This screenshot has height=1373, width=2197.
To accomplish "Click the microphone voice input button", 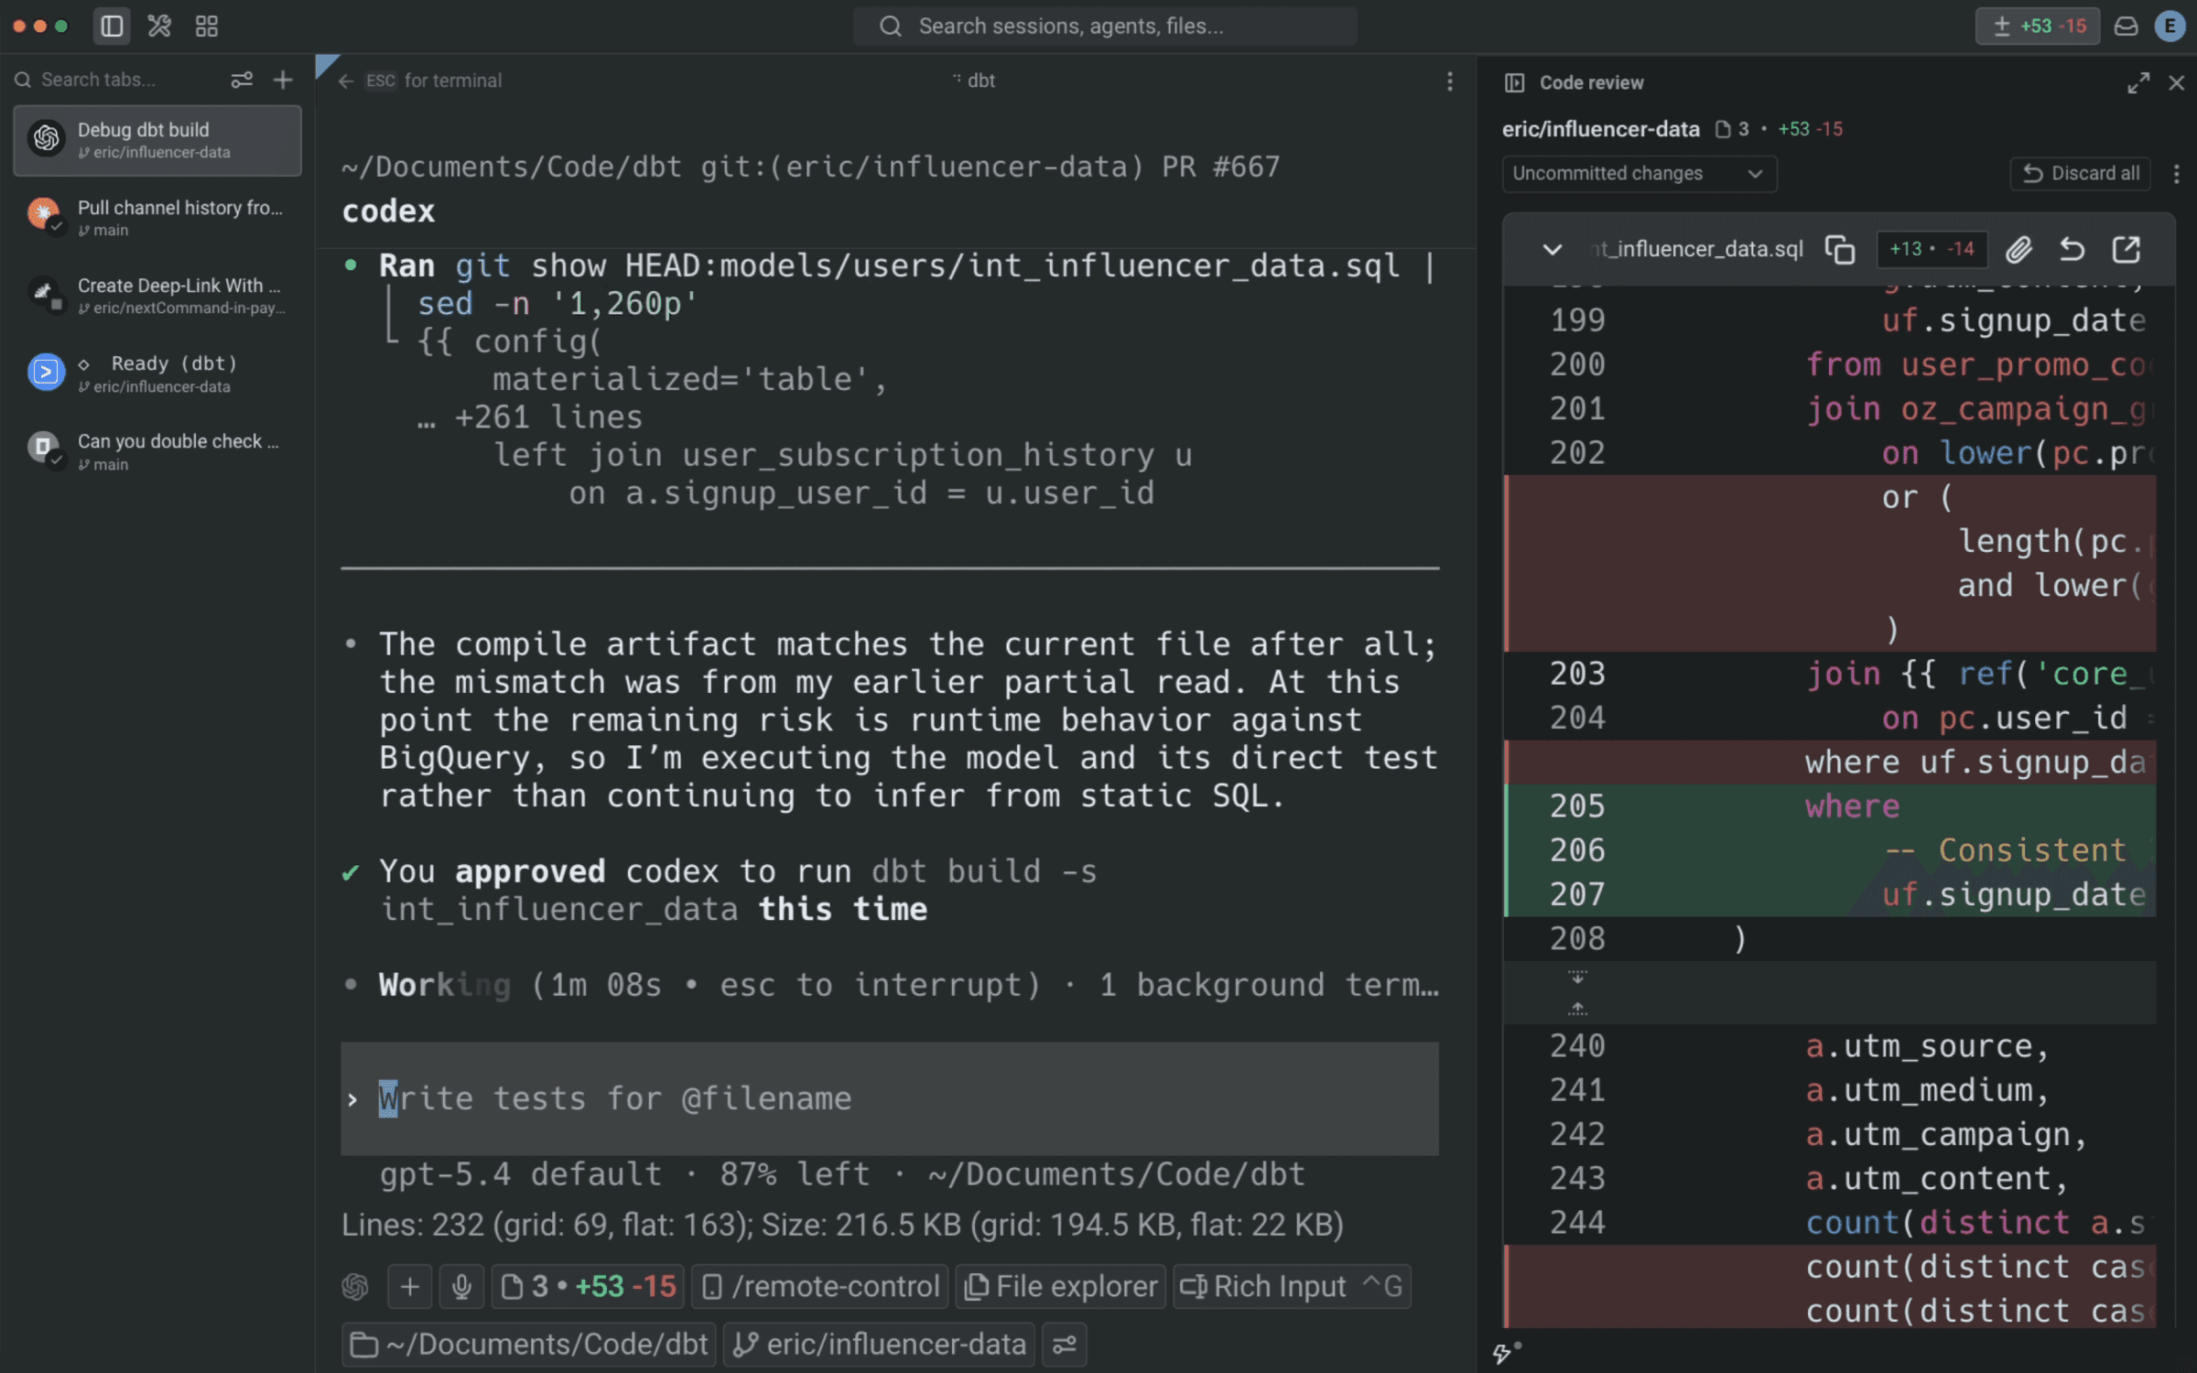I will pos(461,1286).
